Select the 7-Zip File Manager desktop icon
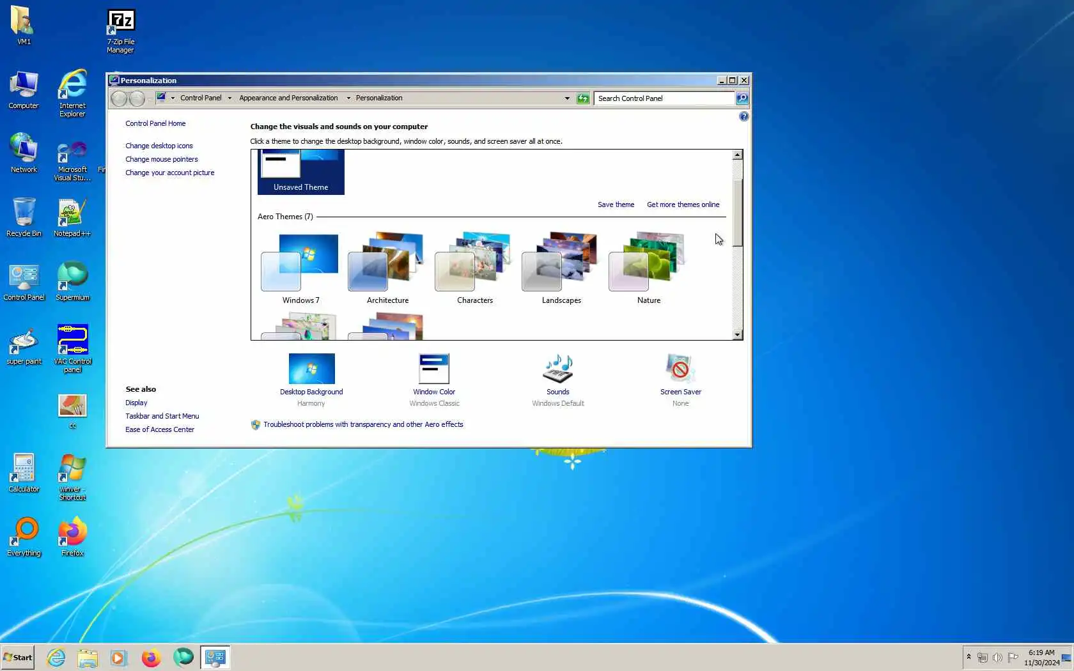The image size is (1074, 671). point(120,31)
